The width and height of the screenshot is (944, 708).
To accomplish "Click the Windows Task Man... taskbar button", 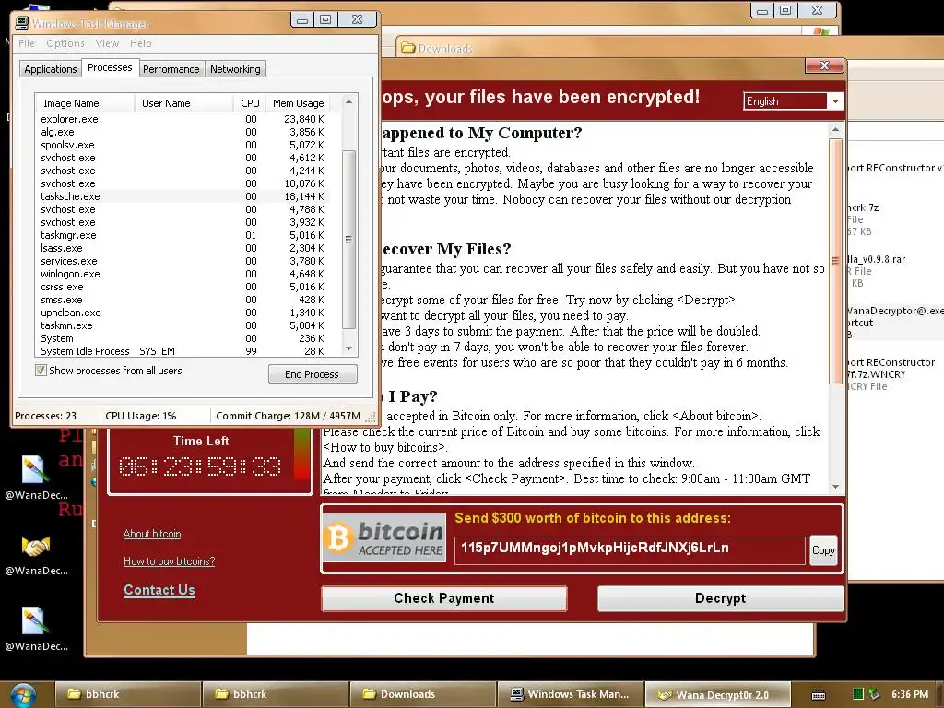I will (x=571, y=695).
